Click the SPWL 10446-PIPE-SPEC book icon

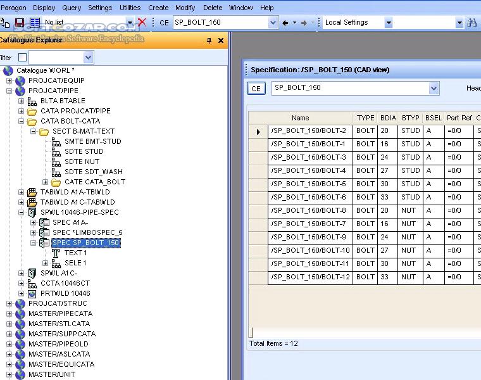[32, 212]
